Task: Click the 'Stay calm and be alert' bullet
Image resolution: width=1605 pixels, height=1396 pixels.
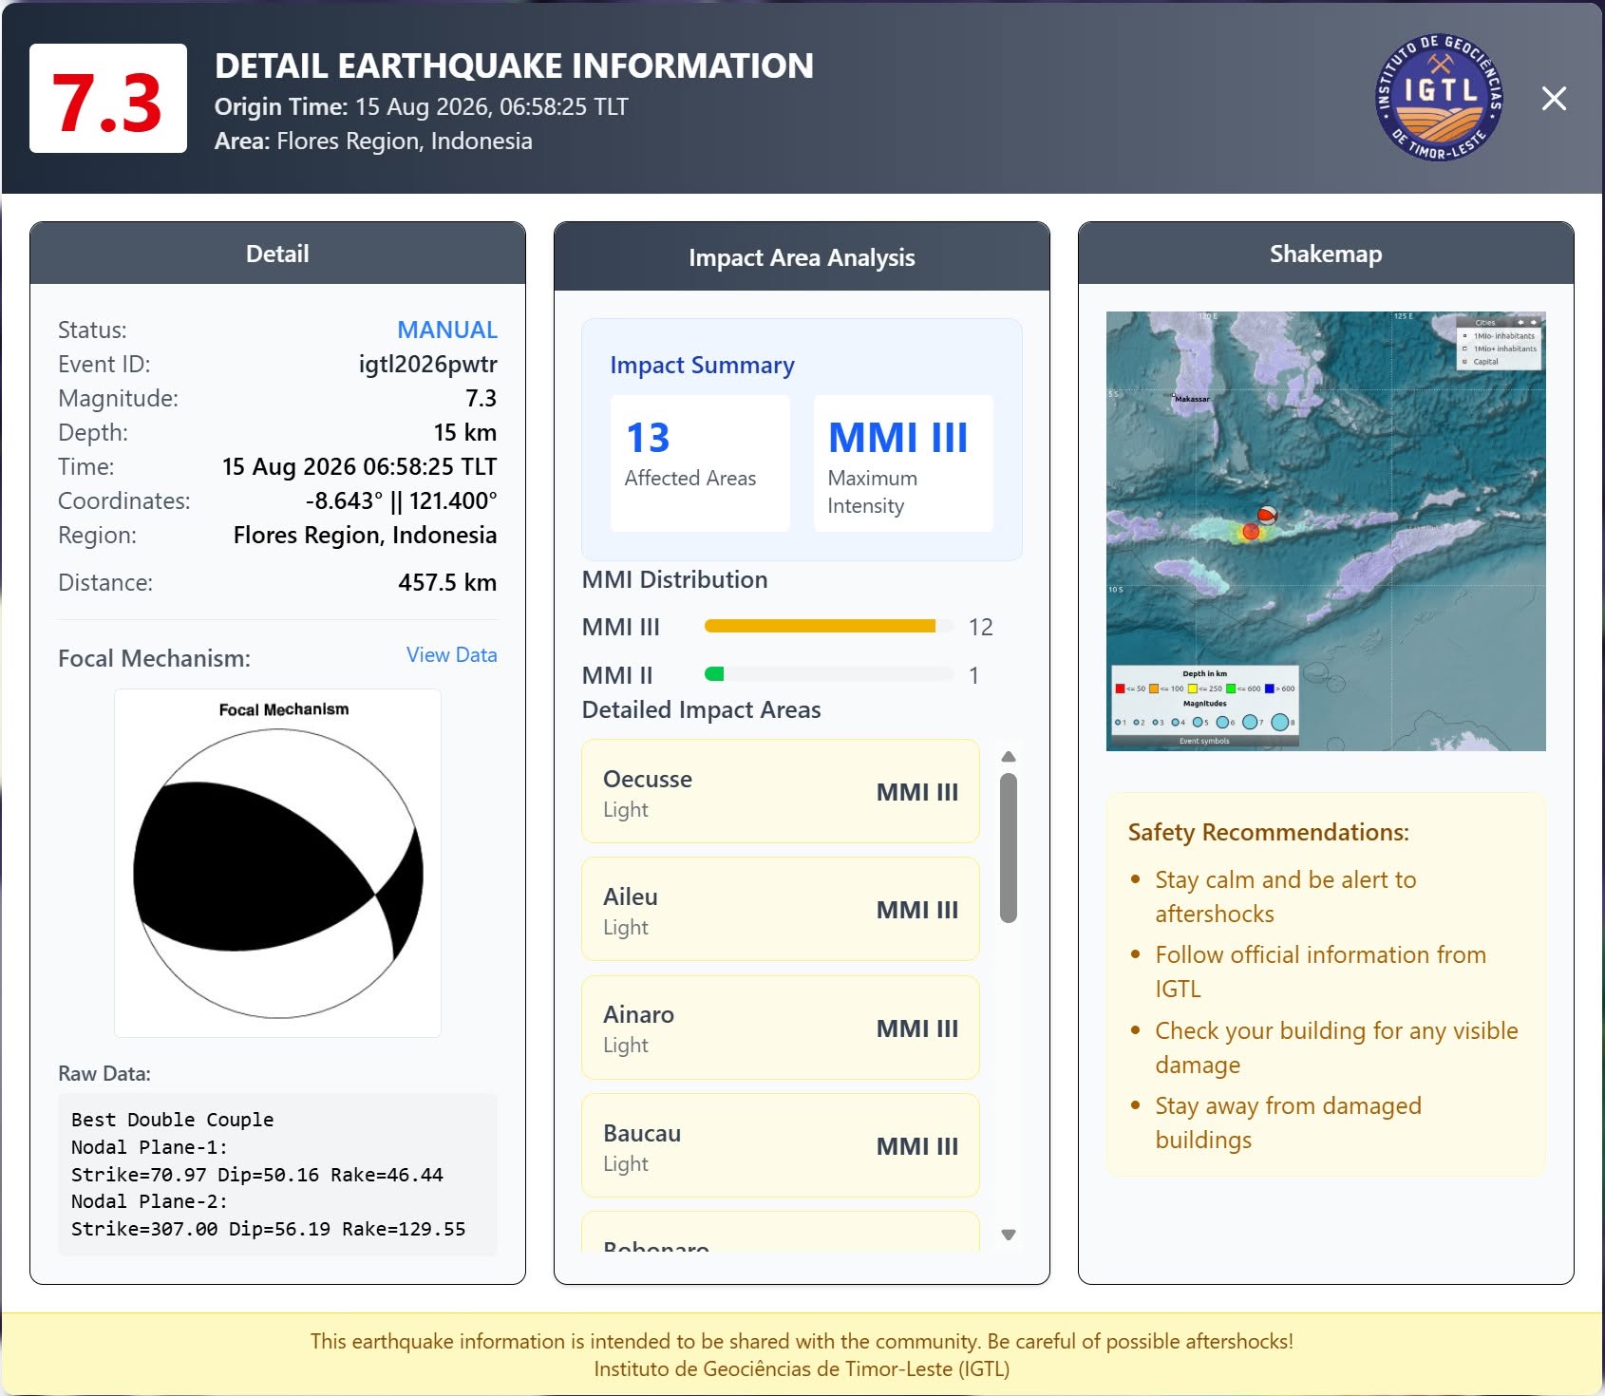Action: (x=1286, y=896)
